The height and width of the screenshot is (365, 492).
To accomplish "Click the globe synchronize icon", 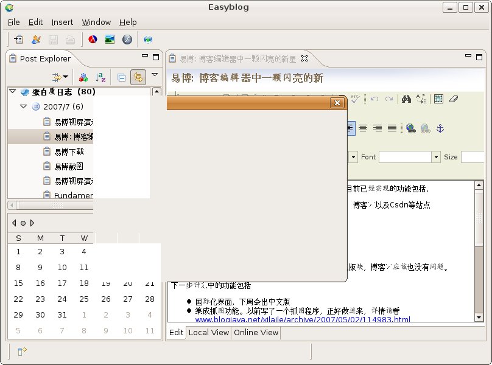I will click(148, 40).
